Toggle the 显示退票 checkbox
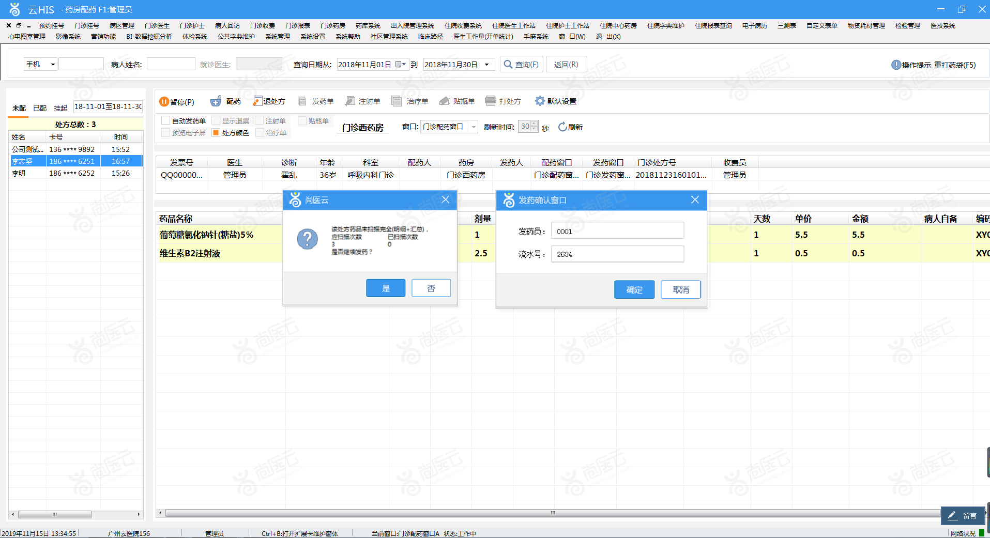The height and width of the screenshot is (538, 990). click(216, 120)
